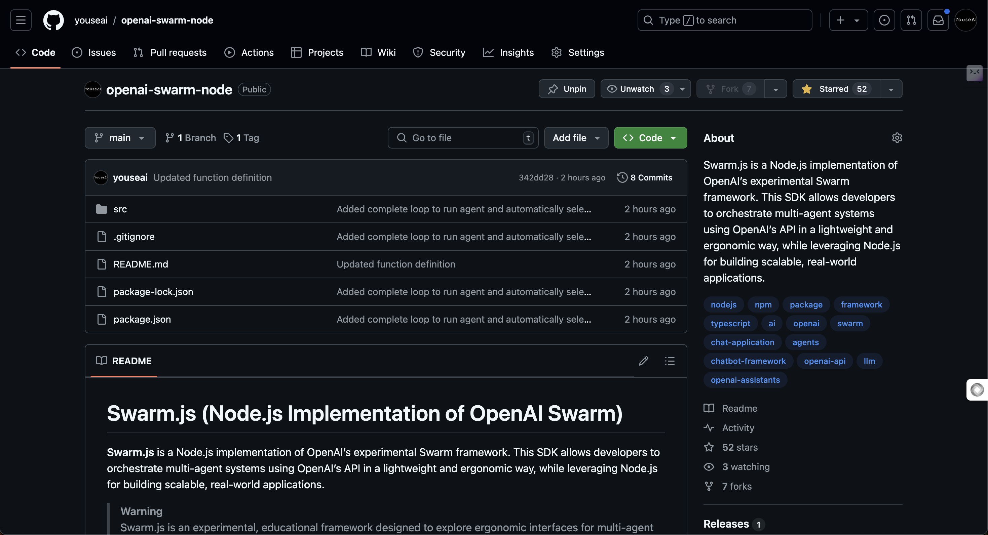The width and height of the screenshot is (988, 535).
Task: Open the README.md file
Action: 140,264
